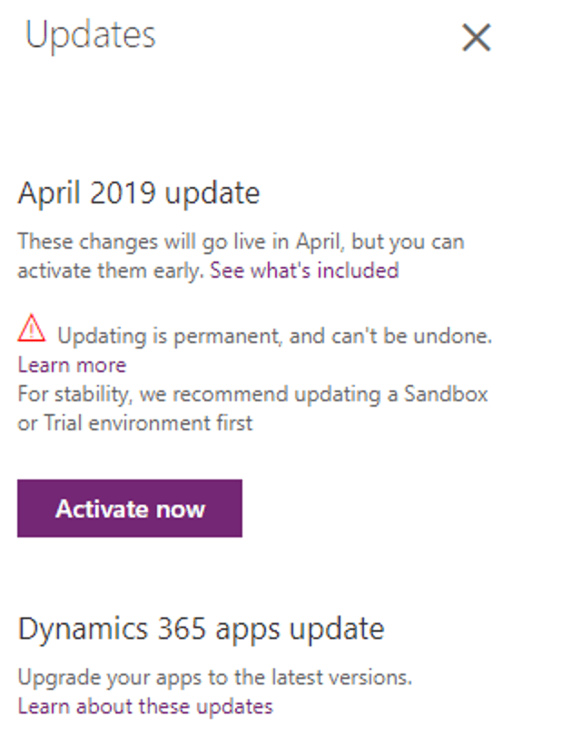Follow the "Learn more" link
562x739 pixels.
point(72,365)
